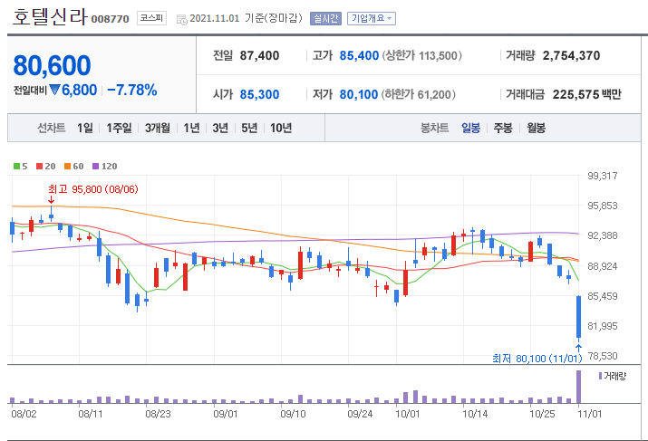Switch to the 1년 line chart
Screen dimensions: 648x441
[191, 128]
